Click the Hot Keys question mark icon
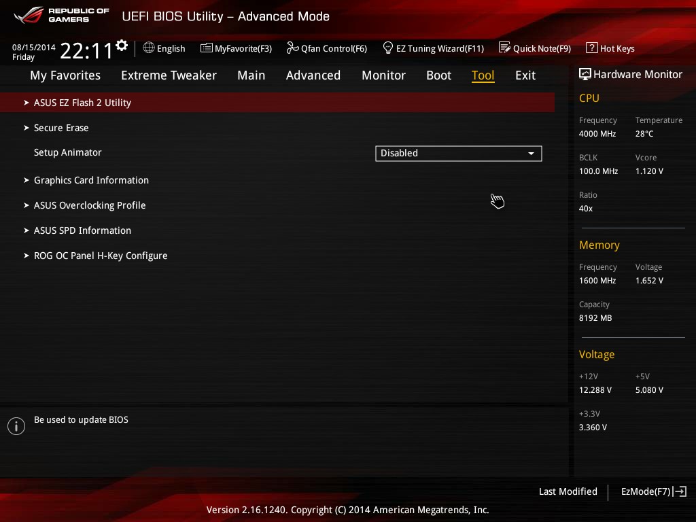 pos(592,48)
